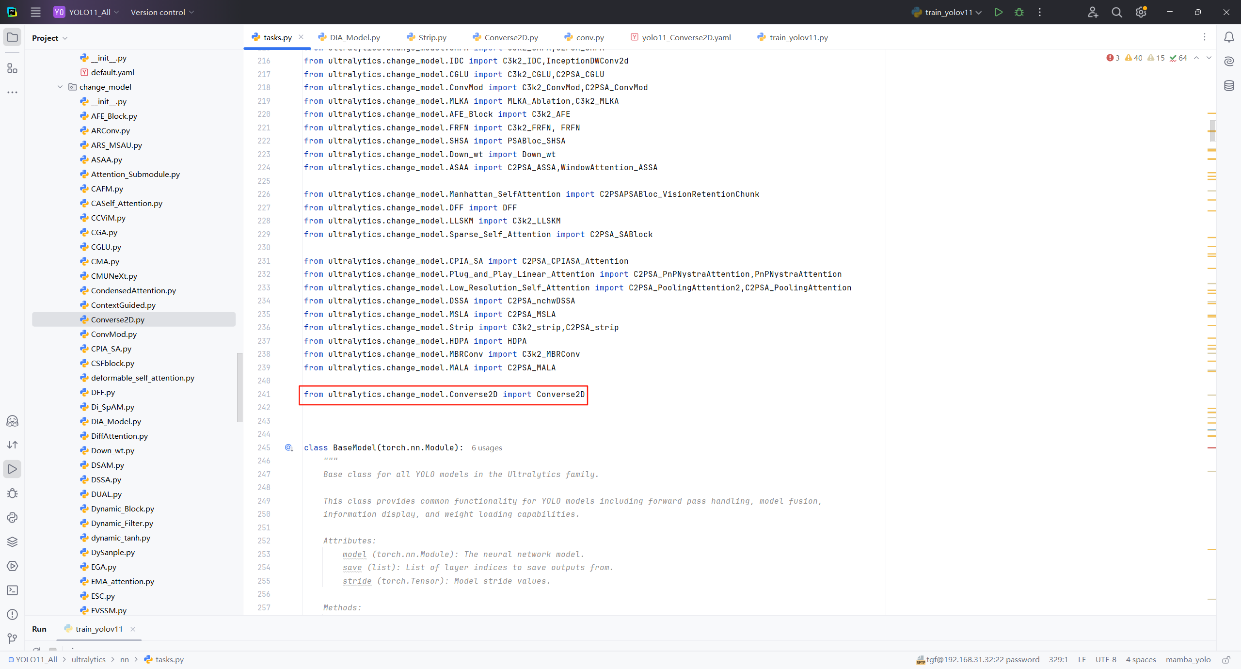This screenshot has height=669, width=1241.
Task: Toggle the Project tool window folder icon
Action: tap(13, 37)
